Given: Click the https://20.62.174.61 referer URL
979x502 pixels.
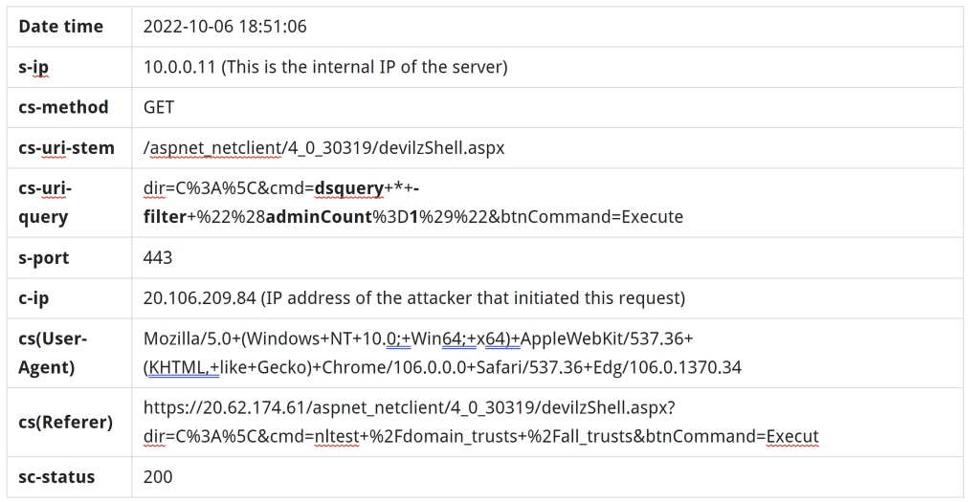Looking at the screenshot, I should [x=411, y=408].
